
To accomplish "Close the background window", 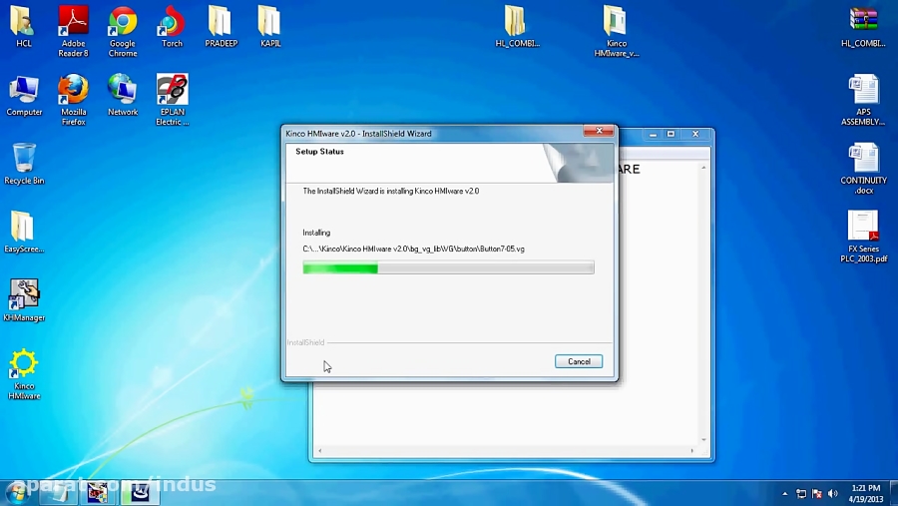I will coord(695,134).
